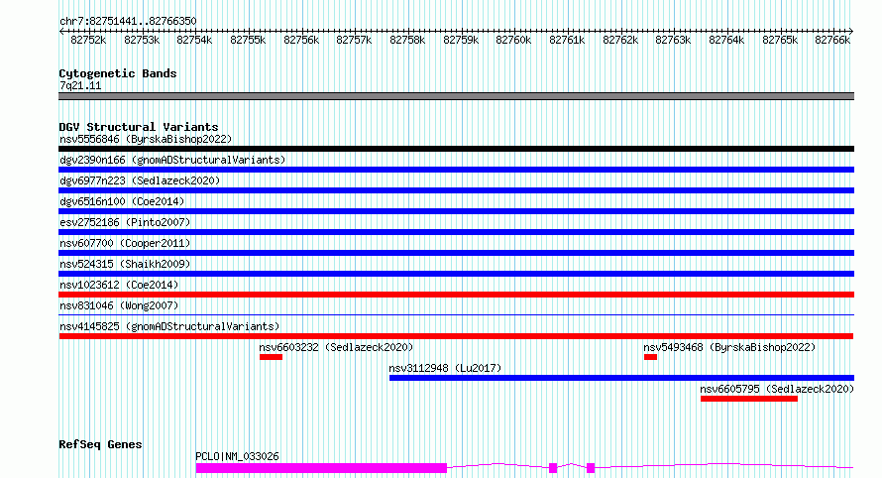882x478 pixels.
Task: Click the small red nsv5493468 bar
Action: point(650,357)
